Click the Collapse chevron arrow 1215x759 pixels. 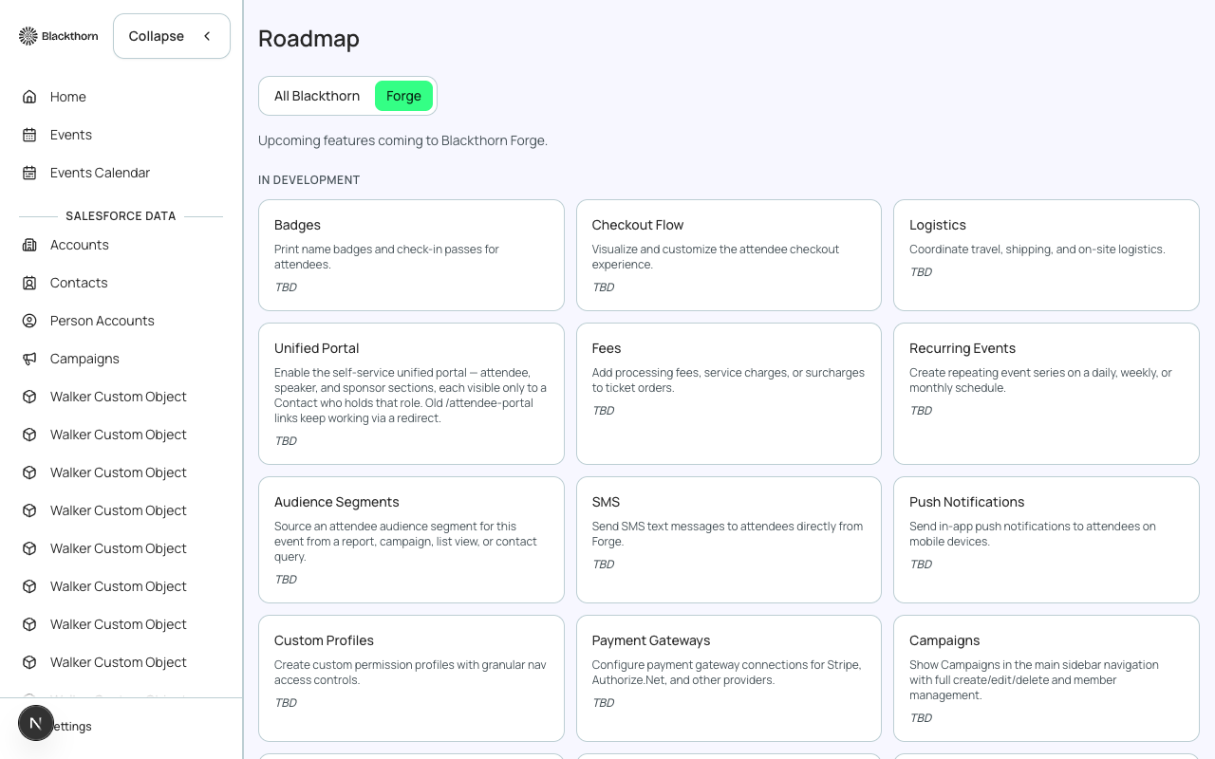207,36
